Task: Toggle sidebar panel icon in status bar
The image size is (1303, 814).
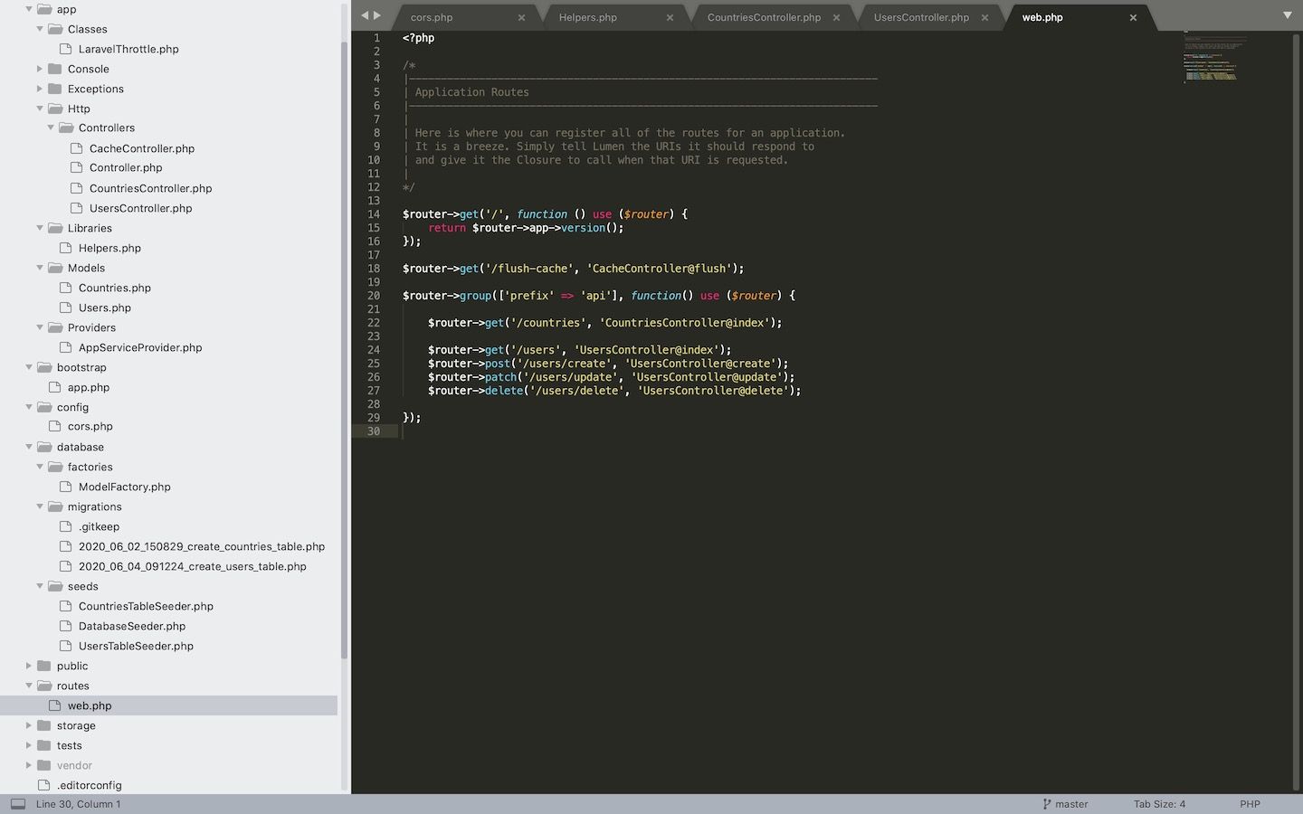Action: (x=17, y=804)
